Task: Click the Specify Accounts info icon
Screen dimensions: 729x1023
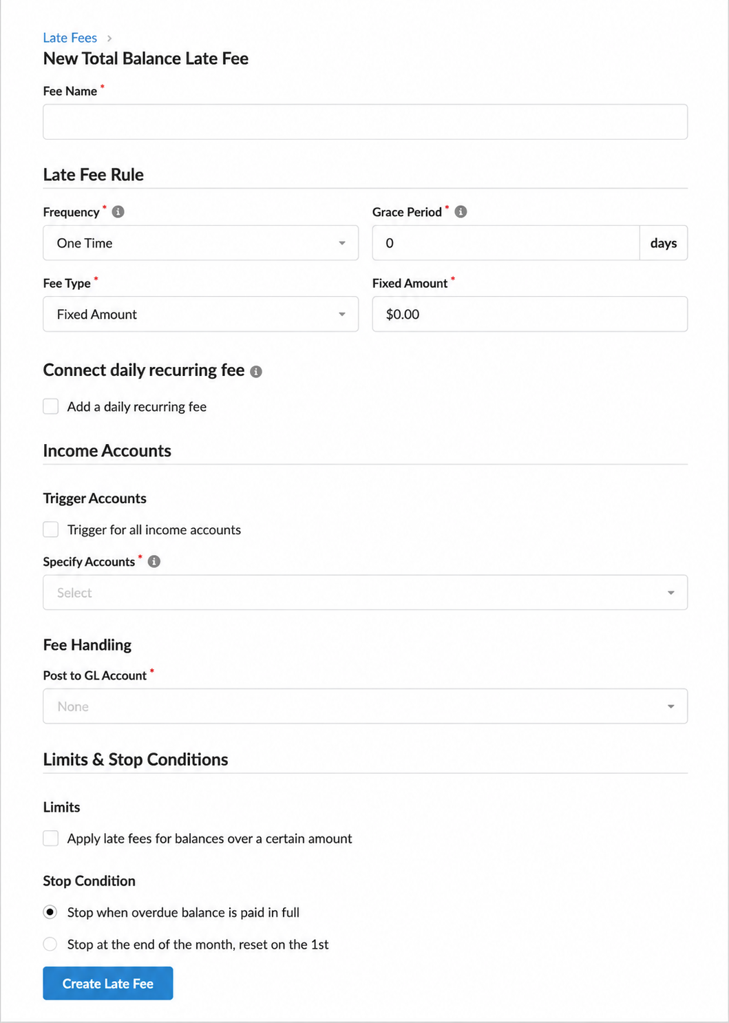Action: [154, 561]
